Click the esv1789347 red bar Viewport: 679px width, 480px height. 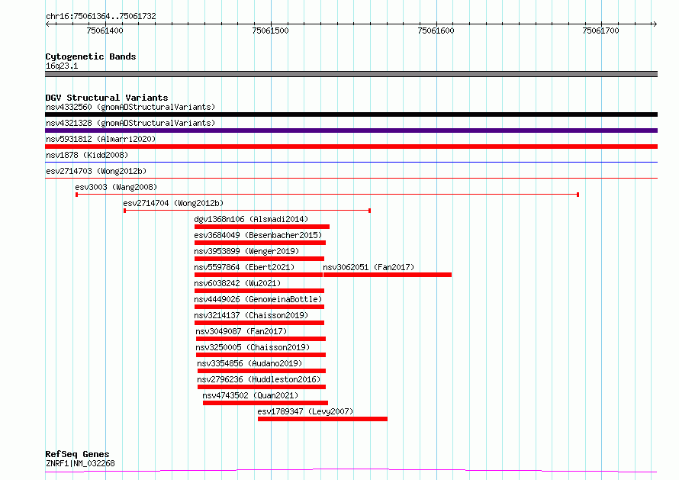tap(323, 419)
